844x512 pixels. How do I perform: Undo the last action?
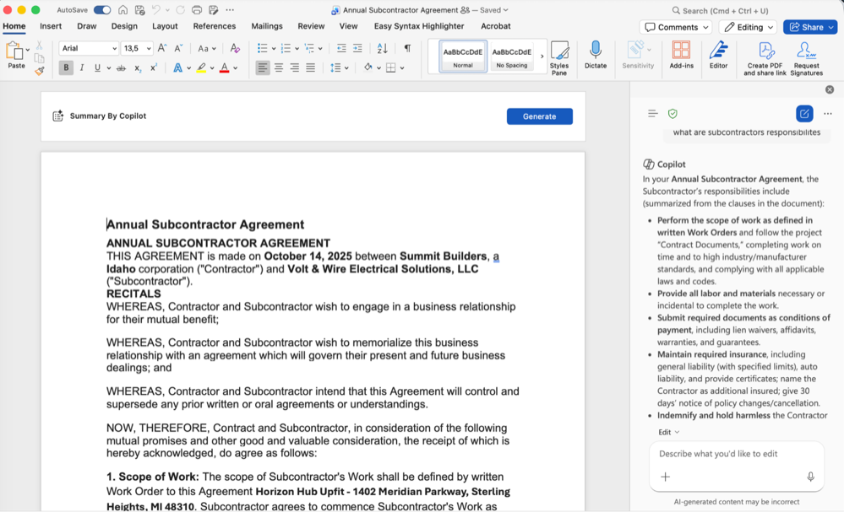[x=156, y=10]
